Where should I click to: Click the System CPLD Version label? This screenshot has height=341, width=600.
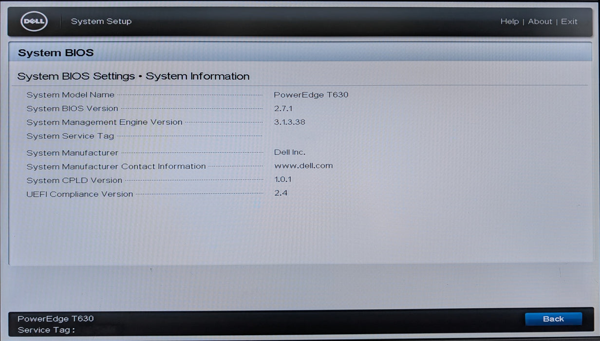point(75,180)
